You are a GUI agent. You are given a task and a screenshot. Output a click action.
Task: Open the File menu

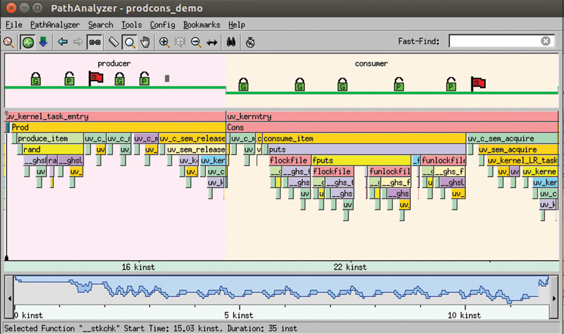pos(13,25)
